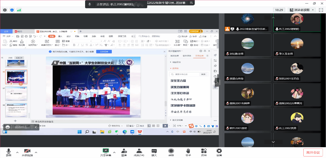Expand video options arrow beside 开启视频
This screenshot has width=326, height=158.
click(x=36, y=152)
